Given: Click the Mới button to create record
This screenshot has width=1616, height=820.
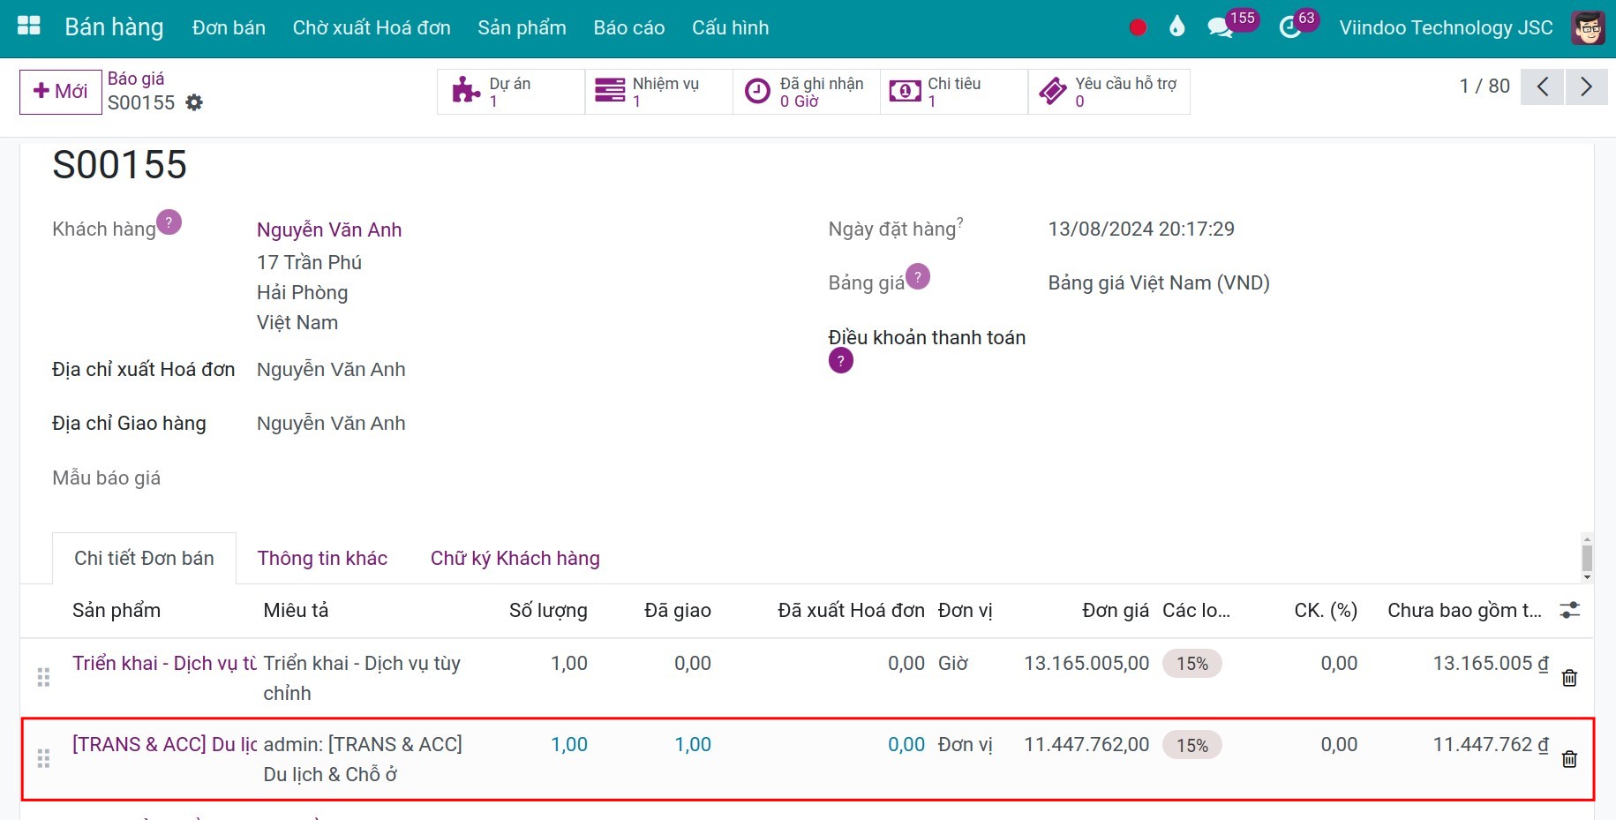Looking at the screenshot, I should pyautogui.click(x=60, y=92).
